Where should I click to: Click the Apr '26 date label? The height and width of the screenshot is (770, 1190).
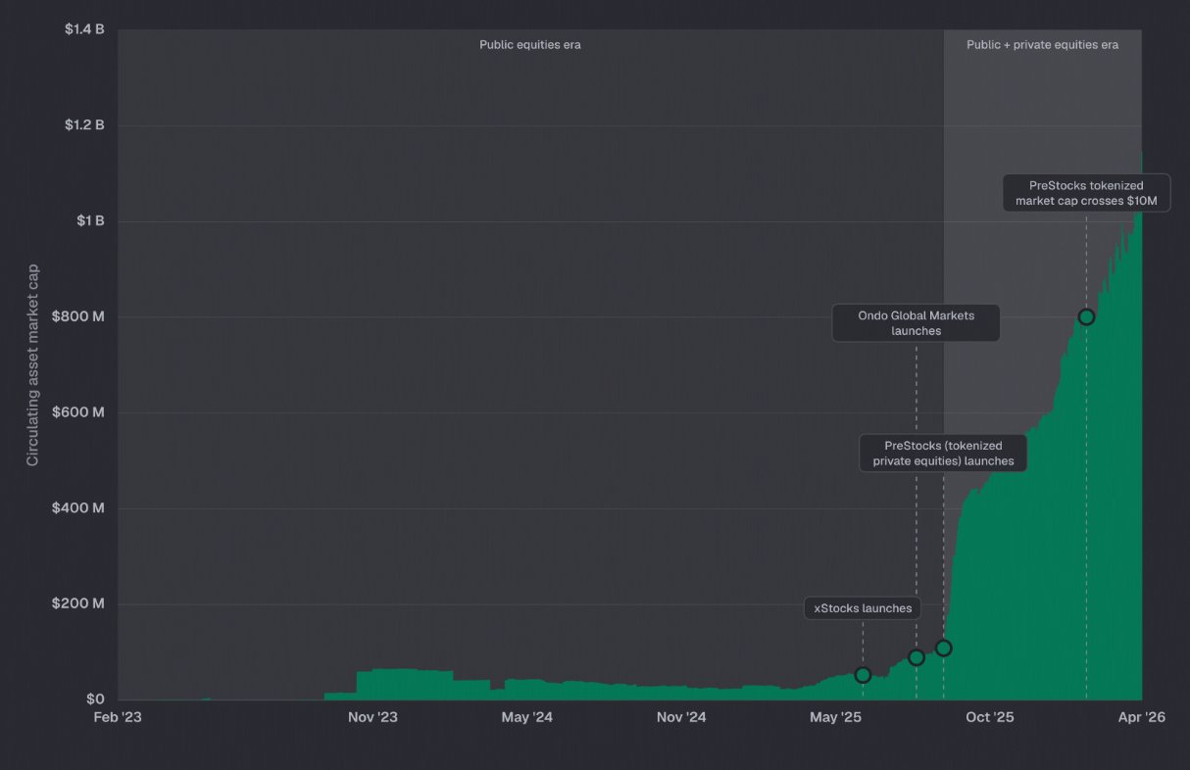pos(1142,718)
